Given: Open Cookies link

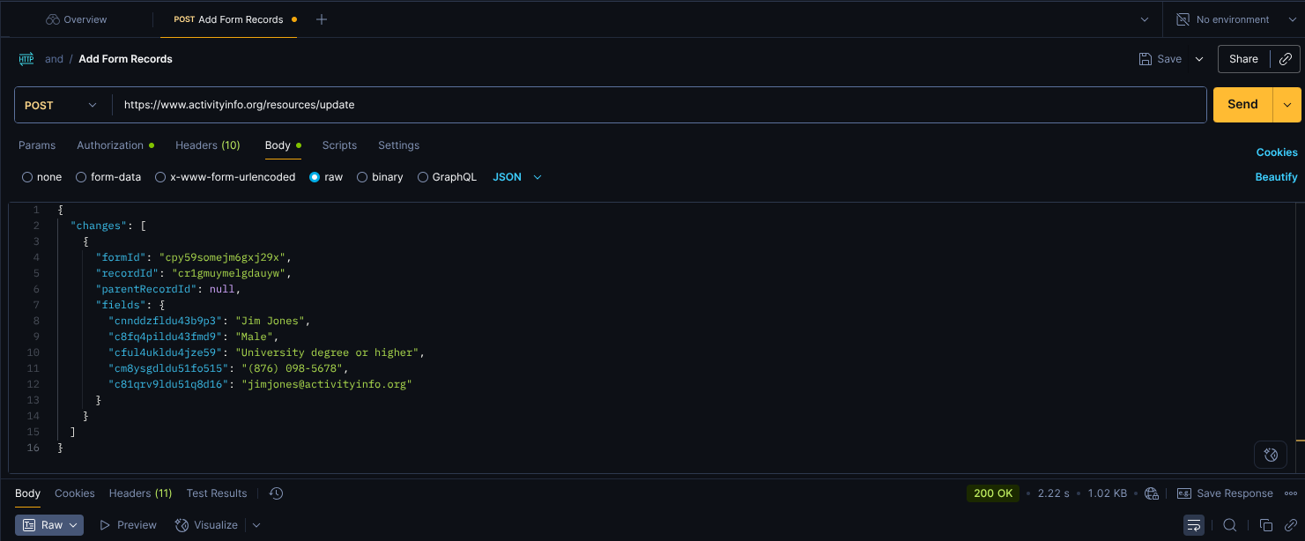Looking at the screenshot, I should (1276, 152).
